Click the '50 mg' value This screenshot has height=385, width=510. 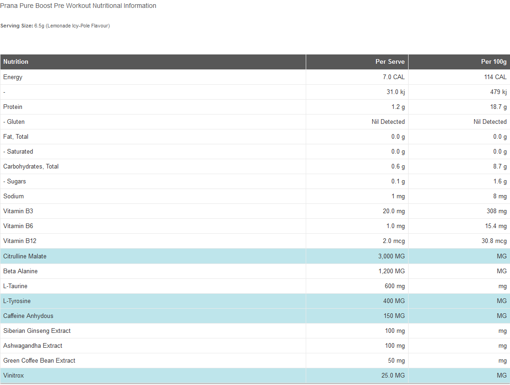point(396,361)
